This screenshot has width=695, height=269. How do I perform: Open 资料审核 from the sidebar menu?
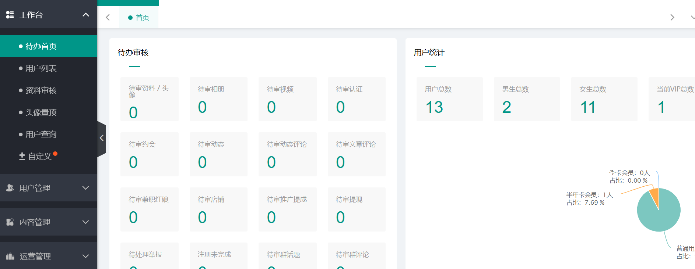tap(41, 90)
